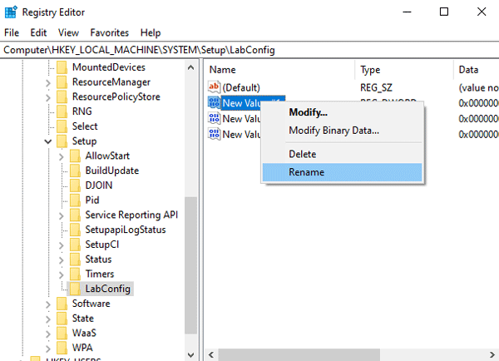The height and width of the screenshot is (361, 499).
Task: Click the Software folder icon
Action: (x=62, y=304)
